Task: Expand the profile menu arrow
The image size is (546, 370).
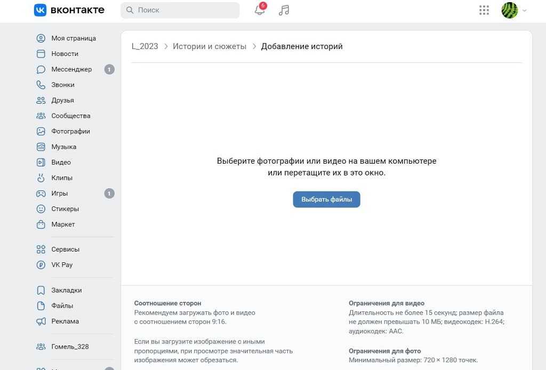Action: point(525,11)
